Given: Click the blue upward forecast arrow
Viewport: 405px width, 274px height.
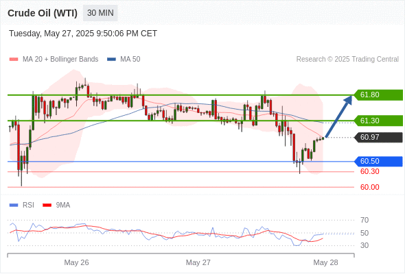Looking at the screenshot, I should click(338, 116).
